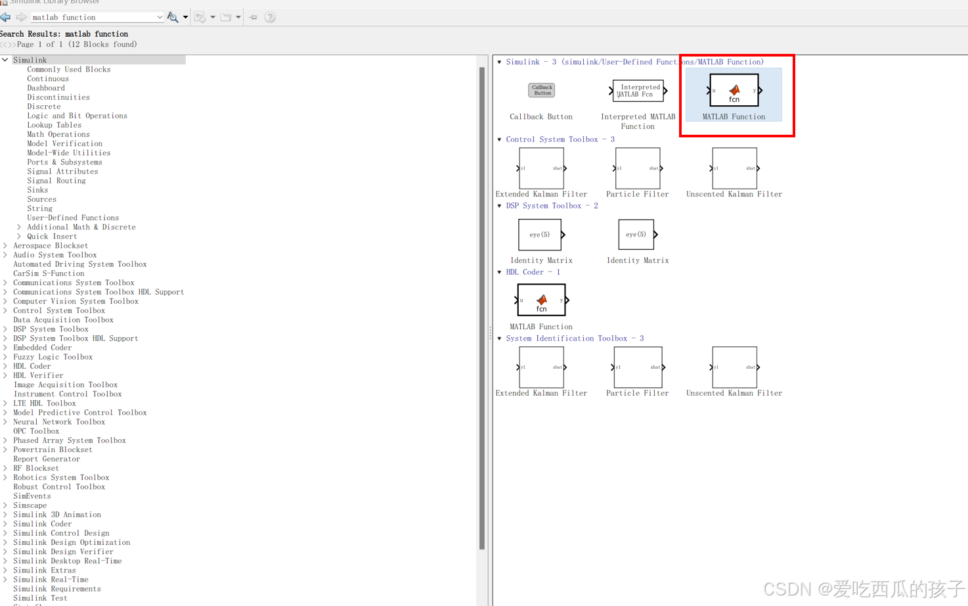The image size is (968, 606).
Task: Expand Additional Math & Discrete node
Action: point(19,227)
